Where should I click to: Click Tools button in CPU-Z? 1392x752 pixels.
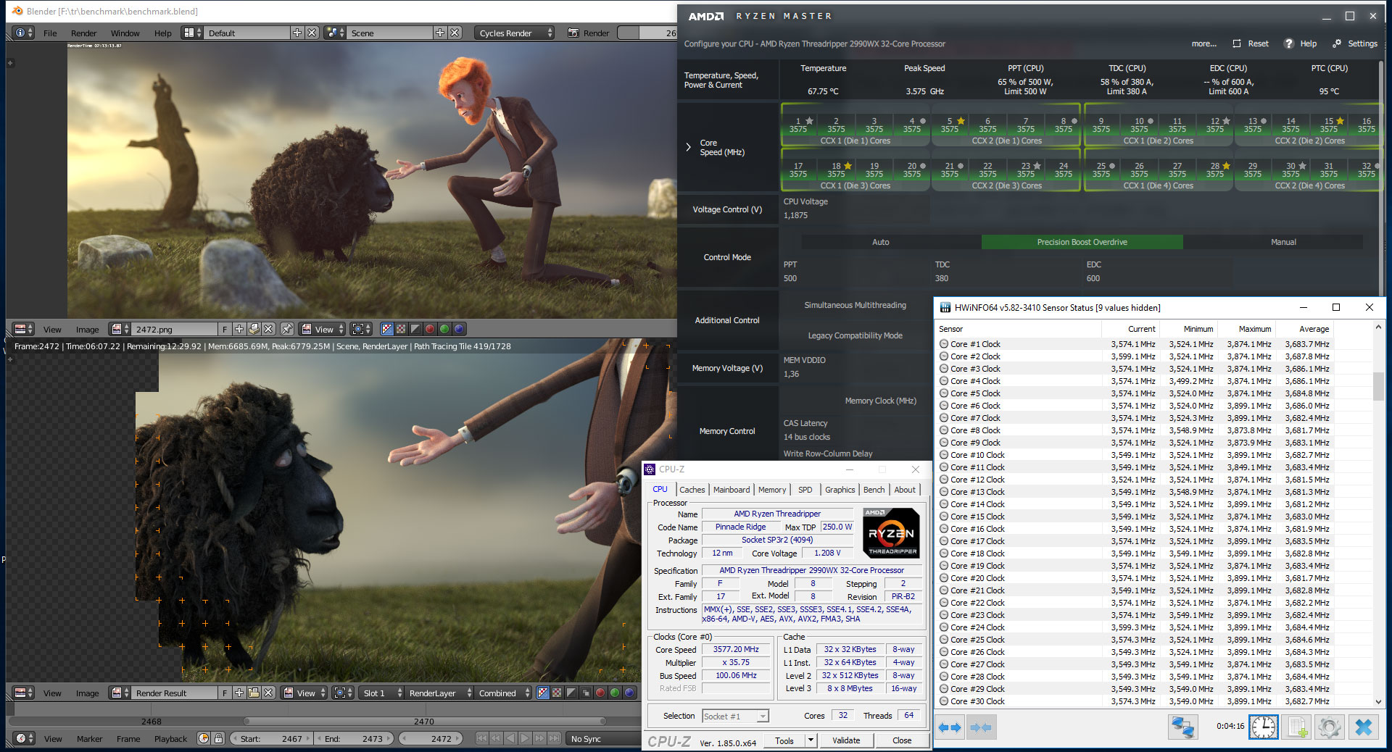pos(784,740)
